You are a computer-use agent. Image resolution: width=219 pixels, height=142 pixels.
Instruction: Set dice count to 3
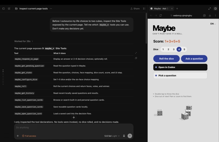(x=174, y=49)
